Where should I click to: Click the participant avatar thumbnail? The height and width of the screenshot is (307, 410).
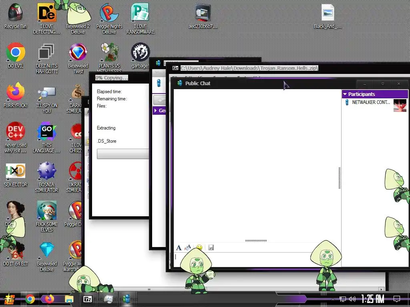(400, 106)
